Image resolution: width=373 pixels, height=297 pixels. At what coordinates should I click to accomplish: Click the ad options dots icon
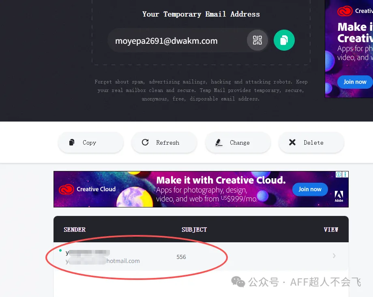point(345,175)
